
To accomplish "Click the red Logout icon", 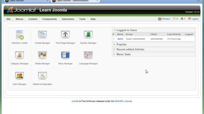I will [189, 19].
